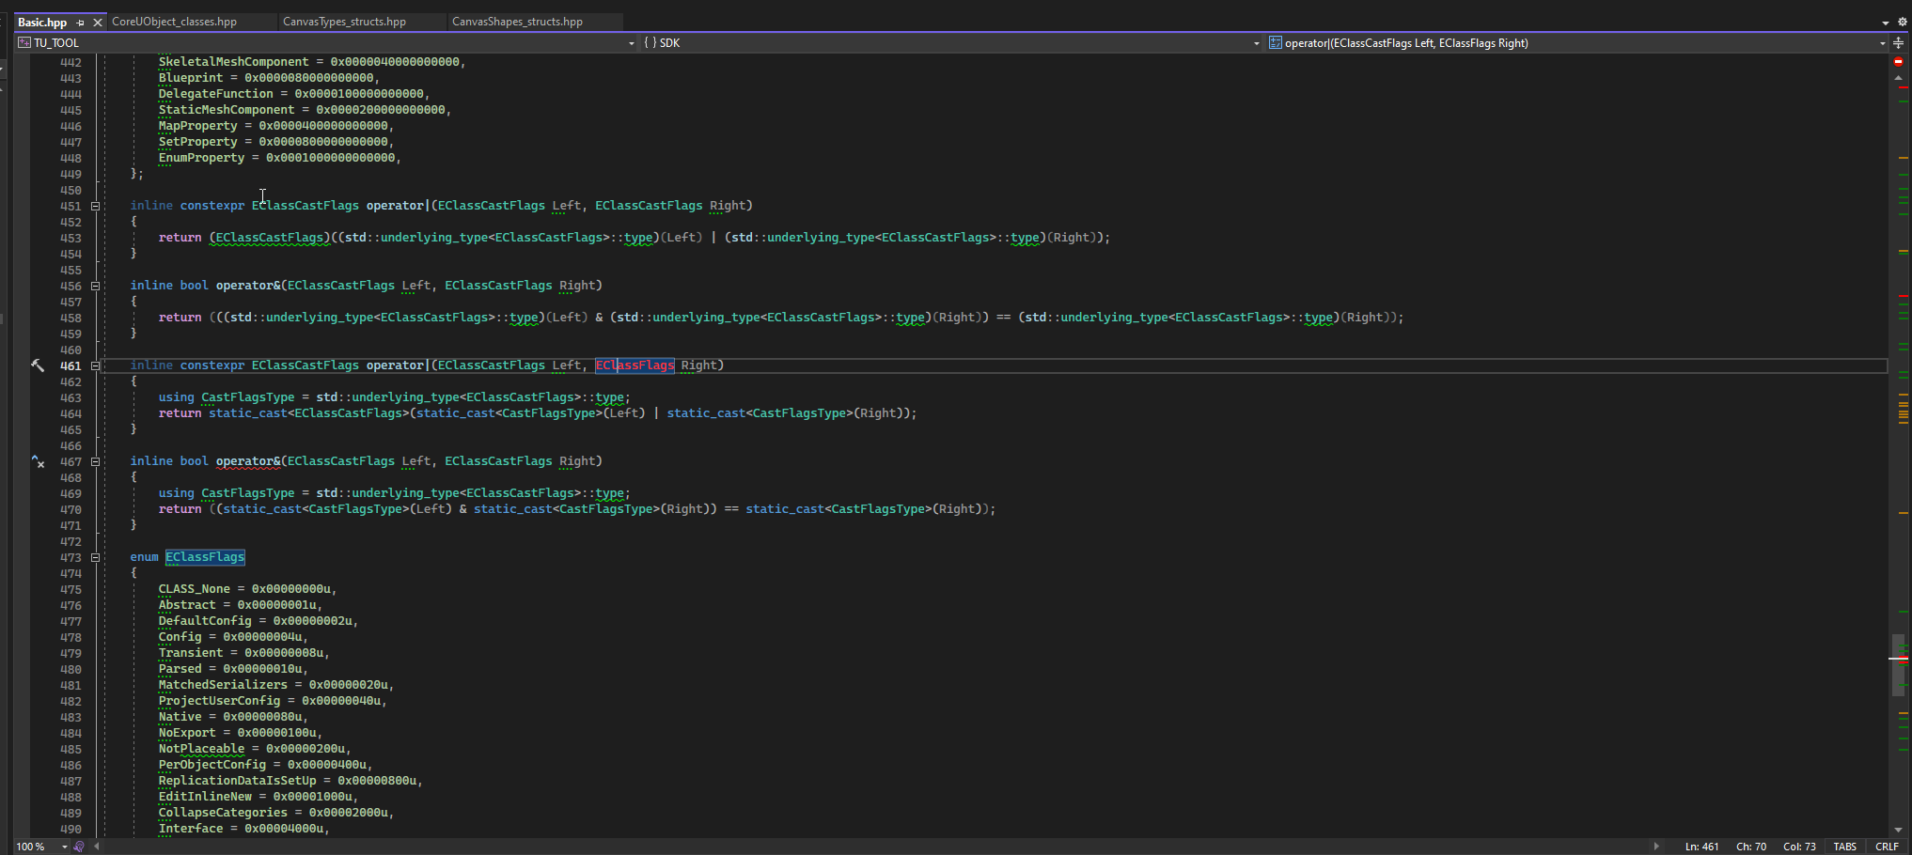The image size is (1912, 855).
Task: Click MatchedSerializers on line 481
Action: (x=223, y=685)
